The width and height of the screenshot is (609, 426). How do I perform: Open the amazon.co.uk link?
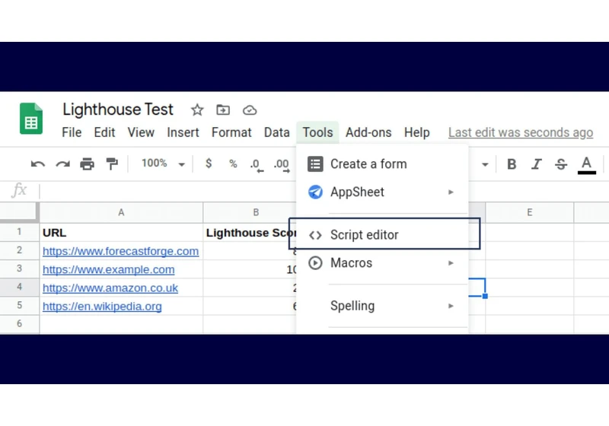click(110, 288)
